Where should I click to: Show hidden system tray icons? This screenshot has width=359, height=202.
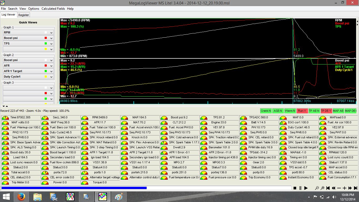pyautogui.click(x=309, y=197)
